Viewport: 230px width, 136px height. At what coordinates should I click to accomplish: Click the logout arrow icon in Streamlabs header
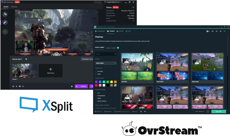click(x=225, y=31)
